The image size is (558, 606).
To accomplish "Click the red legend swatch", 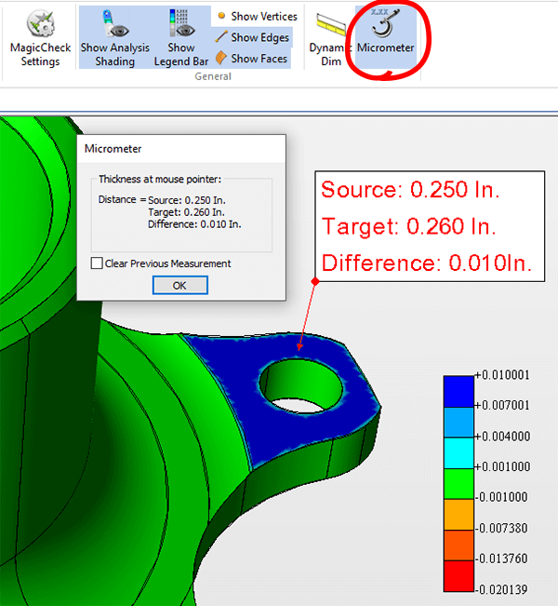I will click(x=458, y=576).
